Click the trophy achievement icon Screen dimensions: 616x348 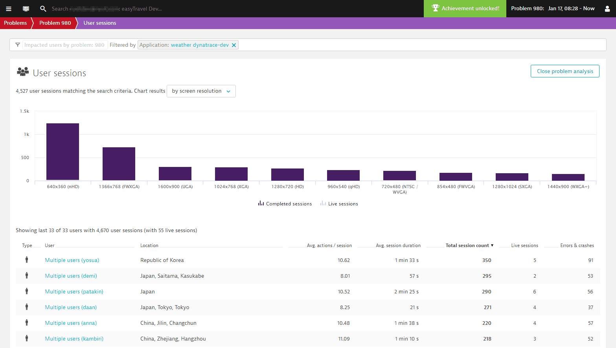click(435, 8)
